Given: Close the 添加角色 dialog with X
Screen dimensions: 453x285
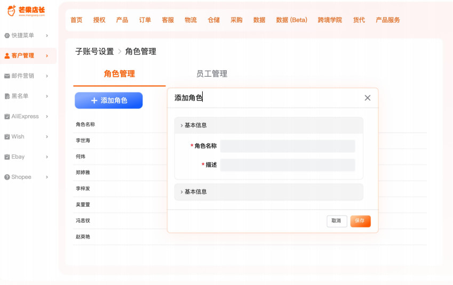Looking at the screenshot, I should tap(368, 98).
